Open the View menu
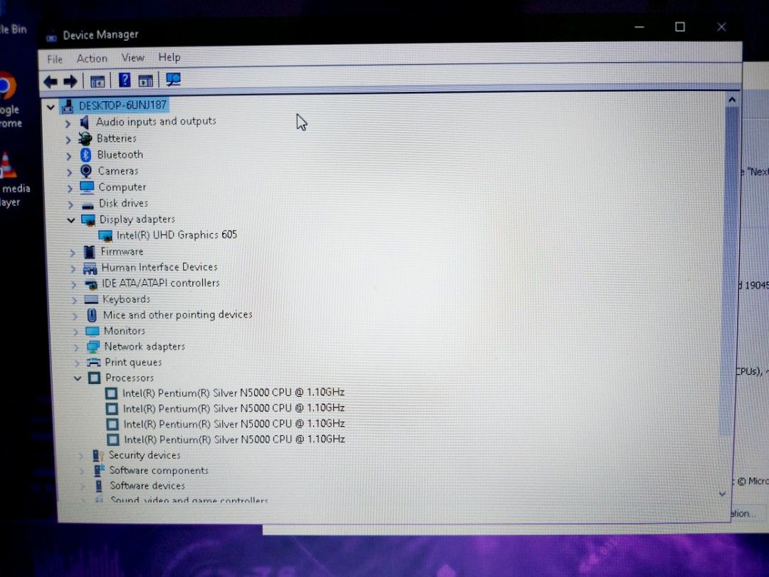Viewport: 769px width, 577px height. [x=132, y=58]
